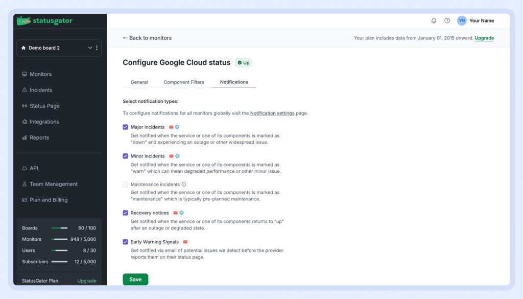Viewport: 523px width, 299px height.
Task: Open Integrations in the sidebar
Action: pos(44,122)
